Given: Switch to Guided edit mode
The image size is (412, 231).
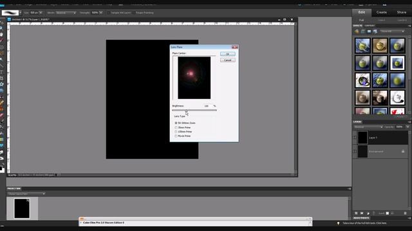Looking at the screenshot, I should pyautogui.click(x=402, y=20).
